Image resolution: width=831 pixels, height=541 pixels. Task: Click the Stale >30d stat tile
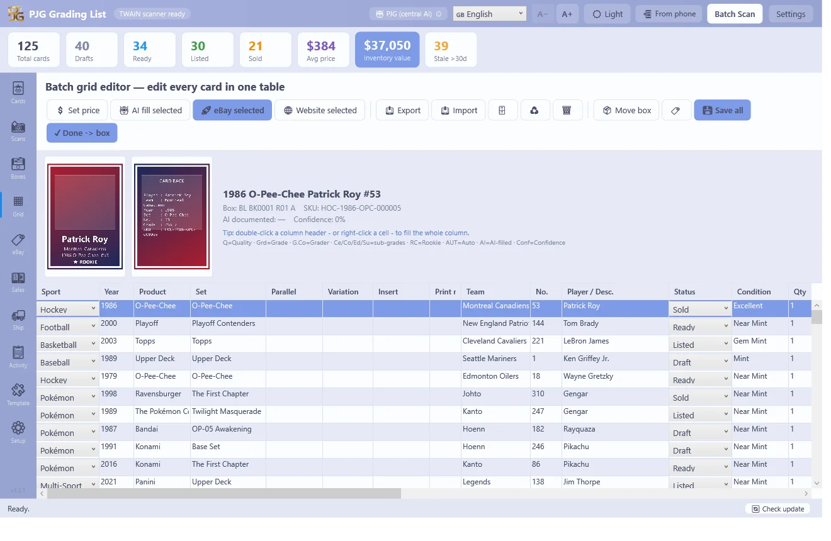(451, 50)
